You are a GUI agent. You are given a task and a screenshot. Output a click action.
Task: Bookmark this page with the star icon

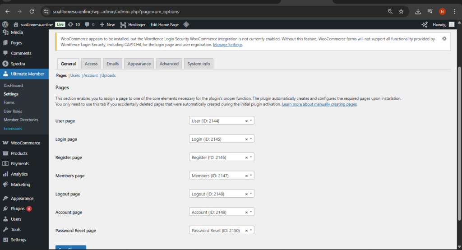pyautogui.click(x=401, y=11)
